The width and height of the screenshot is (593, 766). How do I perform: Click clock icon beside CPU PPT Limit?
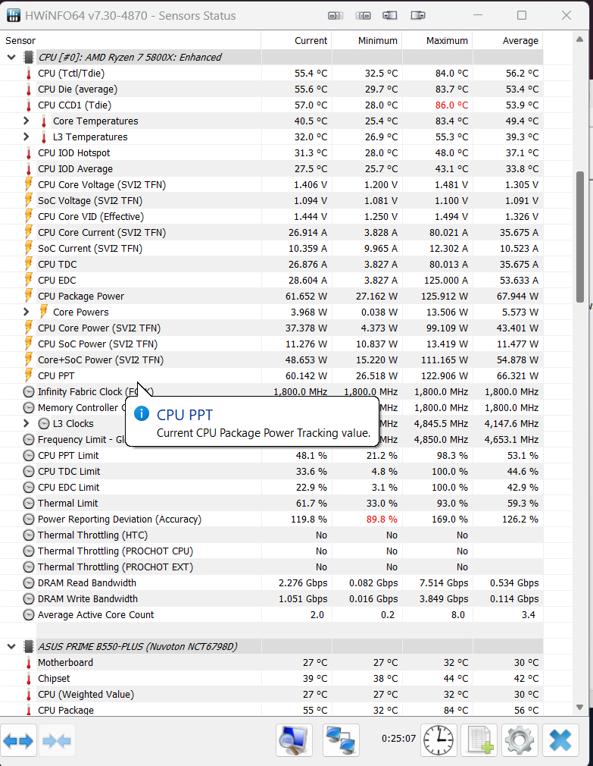click(x=29, y=455)
